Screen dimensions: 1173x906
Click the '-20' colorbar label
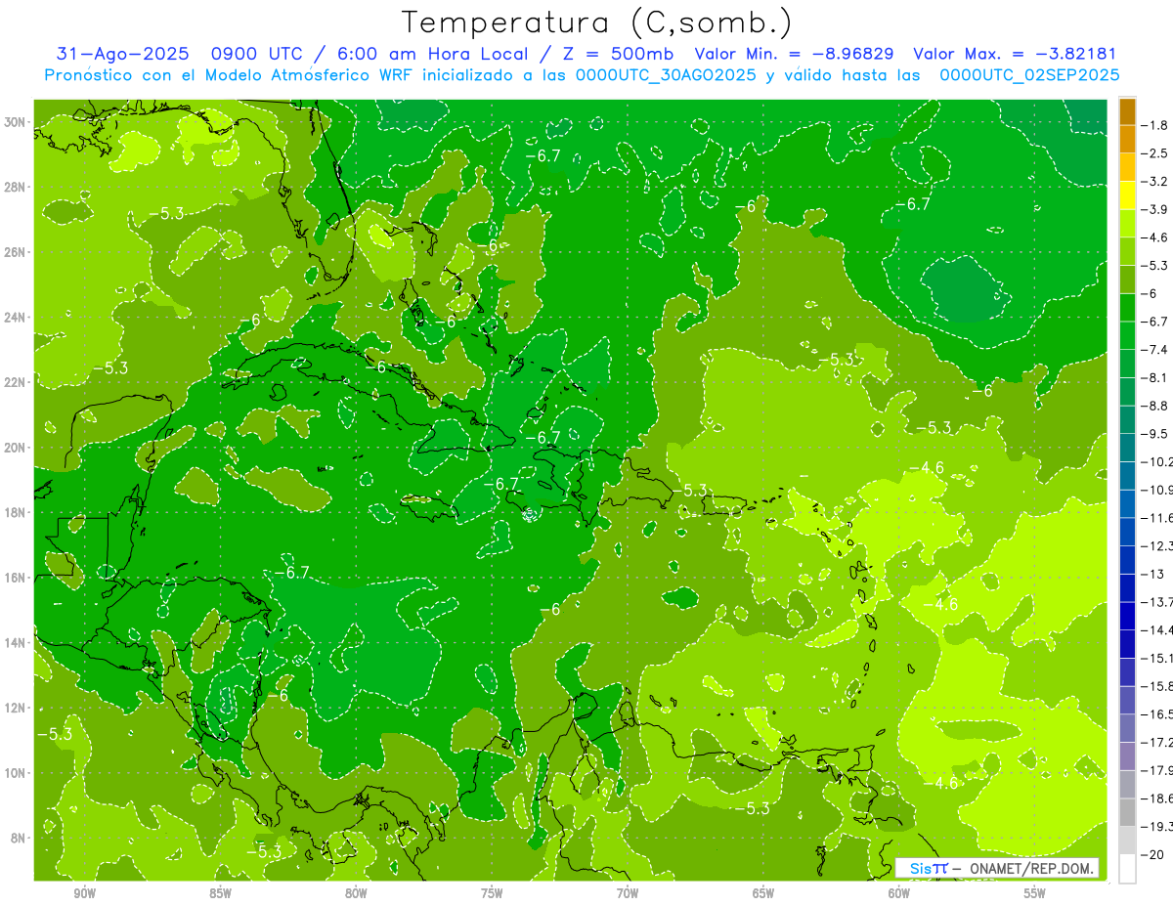[x=1151, y=855]
